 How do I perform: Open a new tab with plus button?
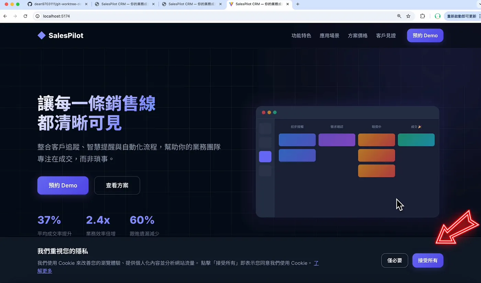pyautogui.click(x=298, y=4)
